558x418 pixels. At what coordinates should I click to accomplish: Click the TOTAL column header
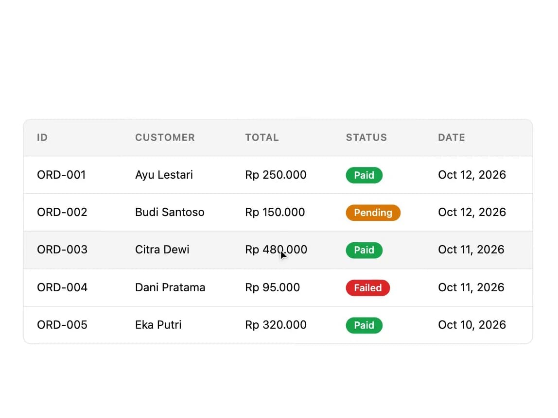click(262, 137)
